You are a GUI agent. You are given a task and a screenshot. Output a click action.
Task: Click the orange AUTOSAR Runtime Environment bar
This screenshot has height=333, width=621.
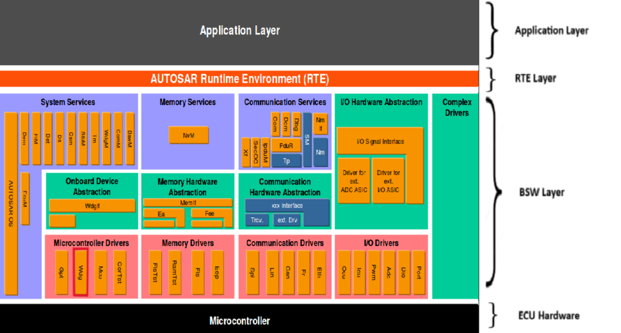point(239,79)
